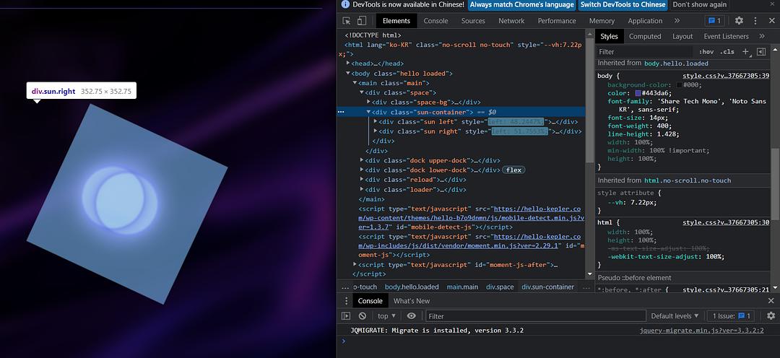Show the console sidebar icon
This screenshot has width=780, height=358.
pos(346,315)
